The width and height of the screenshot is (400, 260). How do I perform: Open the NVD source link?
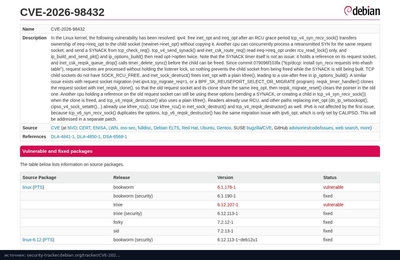click(x=72, y=128)
